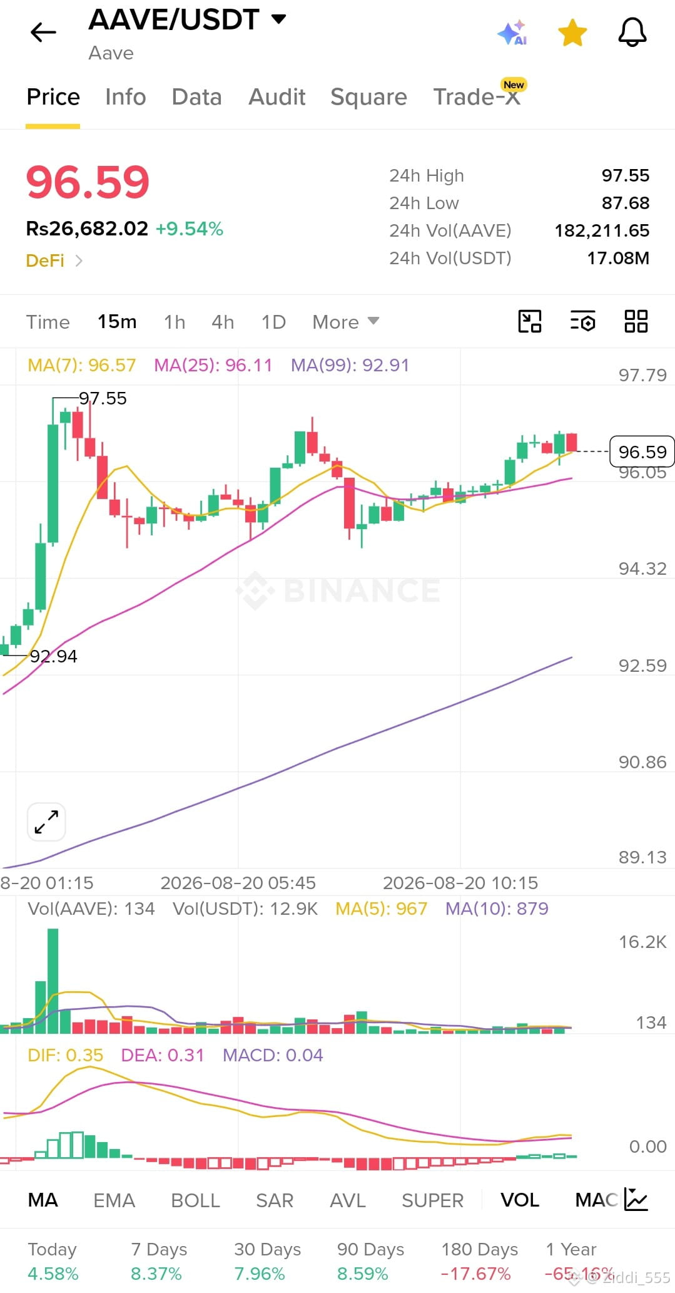The width and height of the screenshot is (675, 1293).
Task: Tap the Vol(USDT): 12.9K label
Action: click(245, 909)
